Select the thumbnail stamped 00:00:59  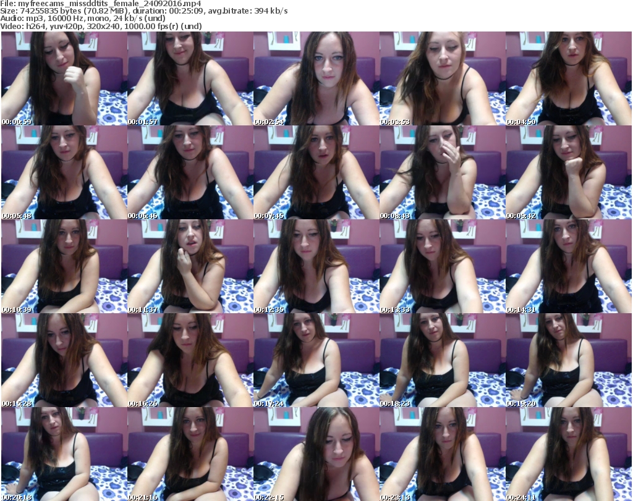coord(64,78)
